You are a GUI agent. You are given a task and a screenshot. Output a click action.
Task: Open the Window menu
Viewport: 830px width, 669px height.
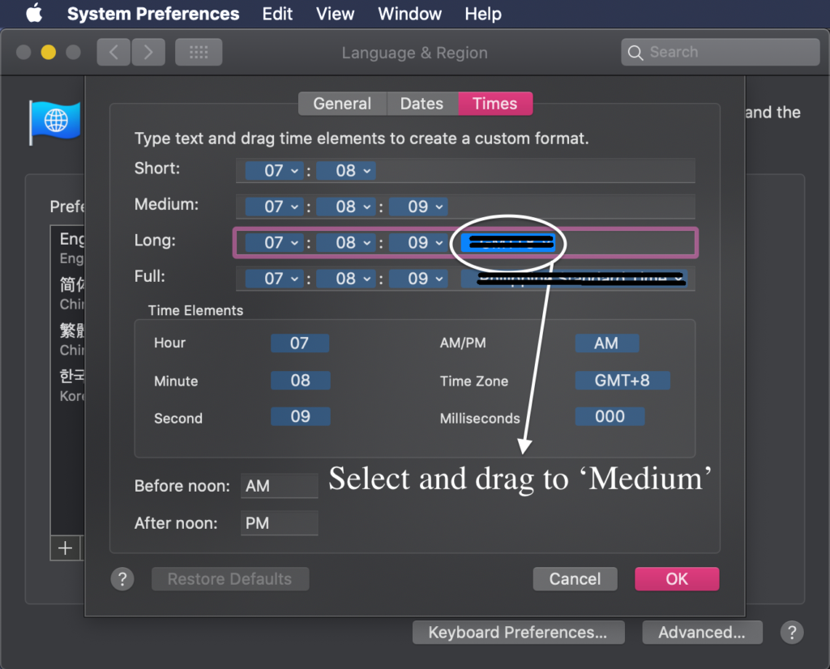[409, 14]
